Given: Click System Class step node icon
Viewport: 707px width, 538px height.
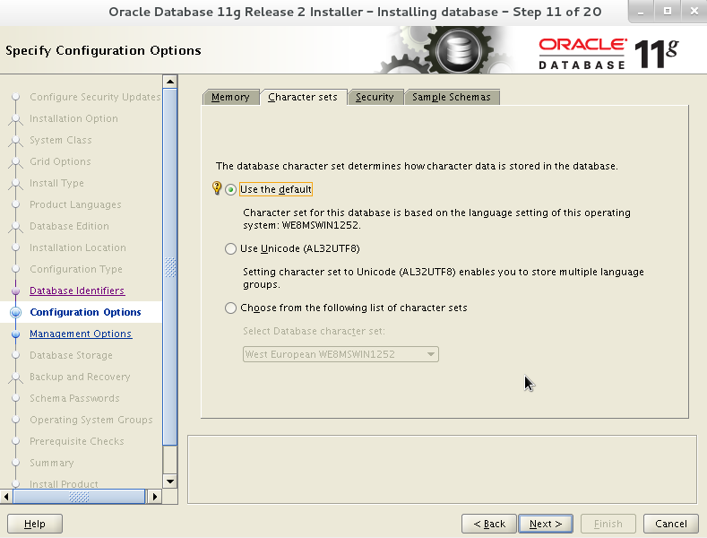Looking at the screenshot, I should pos(16,141).
